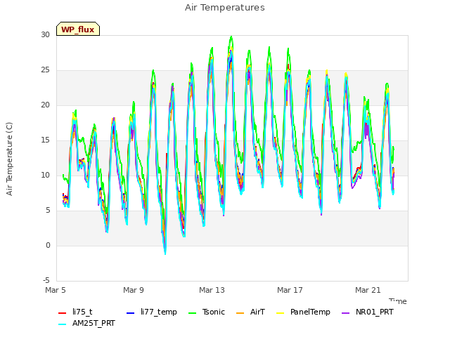Click the yellow PanelTemp legend color marker
The image size is (450, 337).
pos(280,313)
